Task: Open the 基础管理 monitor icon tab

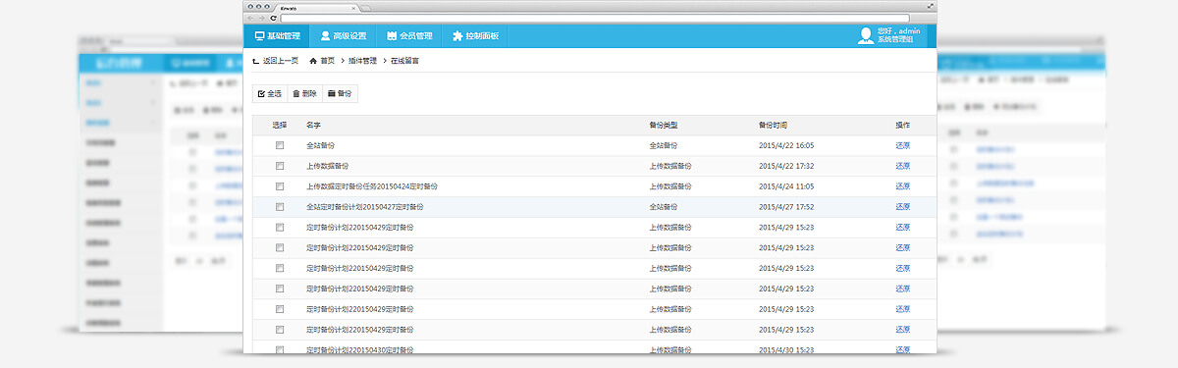Action: pyautogui.click(x=259, y=36)
